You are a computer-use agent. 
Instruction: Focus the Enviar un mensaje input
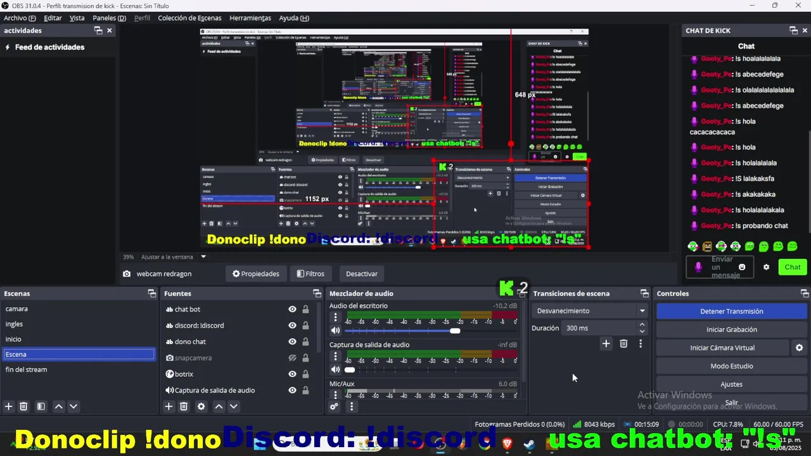pos(720,267)
